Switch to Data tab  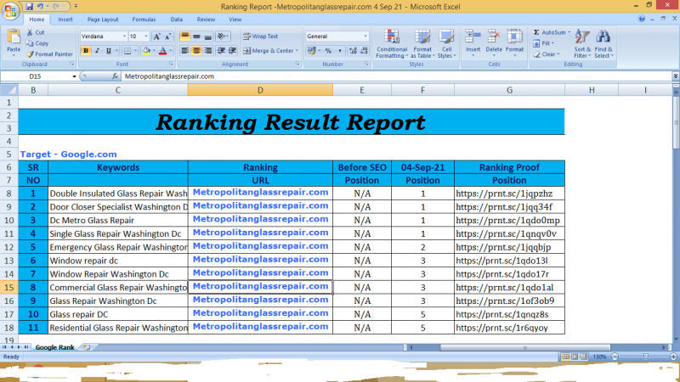tap(177, 20)
